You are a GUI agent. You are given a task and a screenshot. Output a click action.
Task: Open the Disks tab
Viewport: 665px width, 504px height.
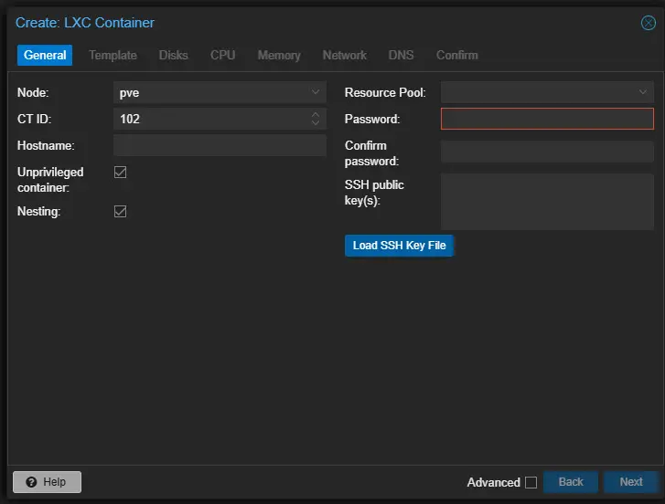173,55
